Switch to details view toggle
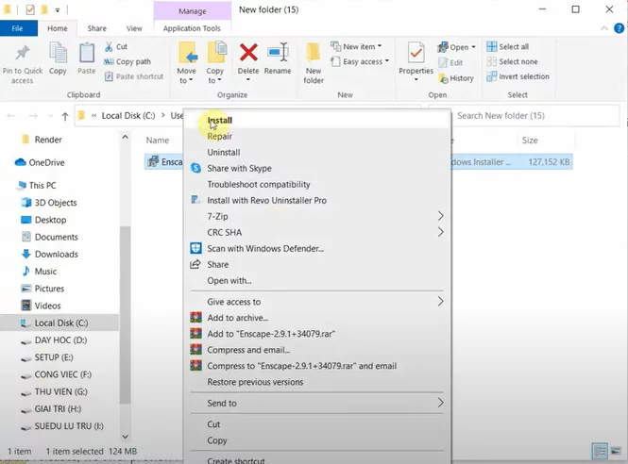 click(x=599, y=451)
